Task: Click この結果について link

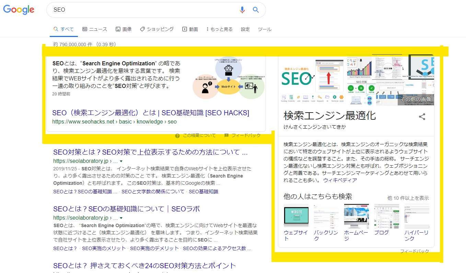Action: coord(199,135)
